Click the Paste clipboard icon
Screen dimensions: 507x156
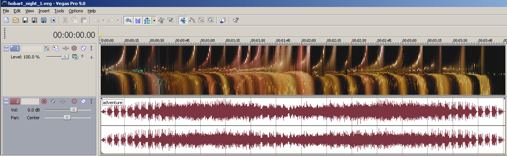click(84, 20)
